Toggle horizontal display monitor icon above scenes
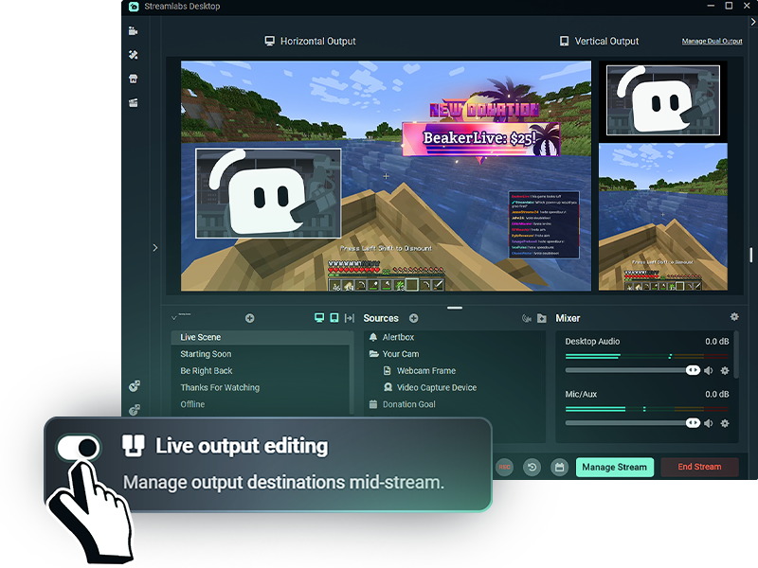 point(319,318)
